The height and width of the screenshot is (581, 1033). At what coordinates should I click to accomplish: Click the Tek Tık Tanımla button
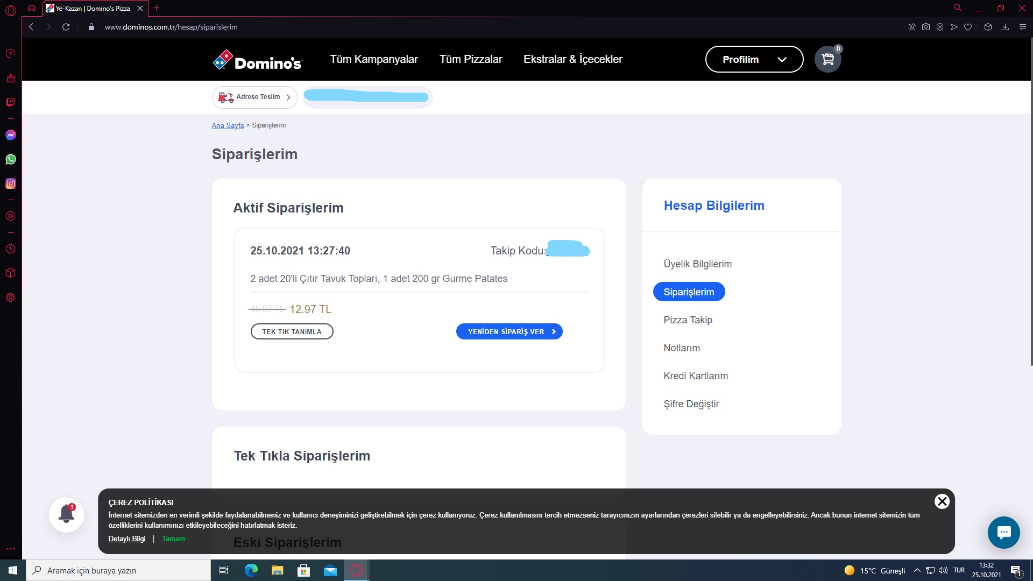(292, 331)
